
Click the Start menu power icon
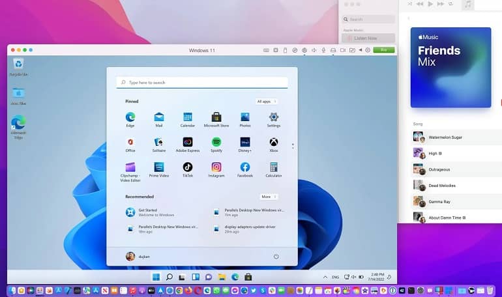(276, 257)
